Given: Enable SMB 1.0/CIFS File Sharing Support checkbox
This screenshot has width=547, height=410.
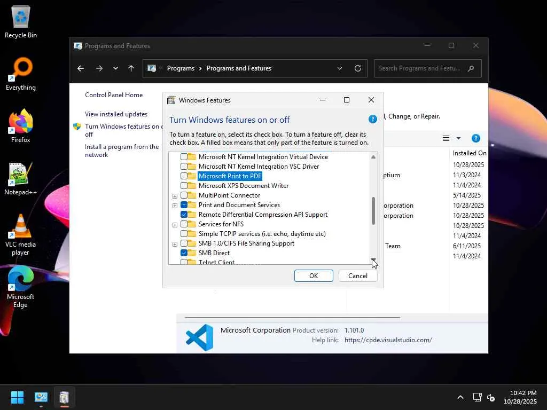Looking at the screenshot, I should click(x=184, y=243).
